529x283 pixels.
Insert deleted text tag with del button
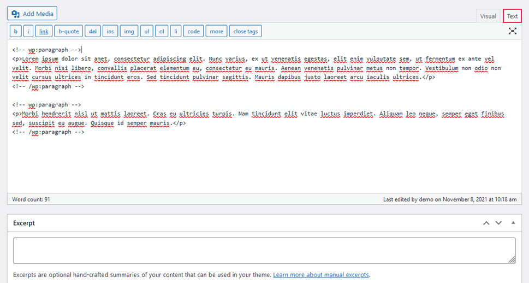click(x=93, y=31)
